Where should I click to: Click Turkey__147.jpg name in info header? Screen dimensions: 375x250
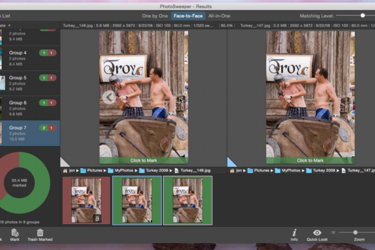pos(255,25)
